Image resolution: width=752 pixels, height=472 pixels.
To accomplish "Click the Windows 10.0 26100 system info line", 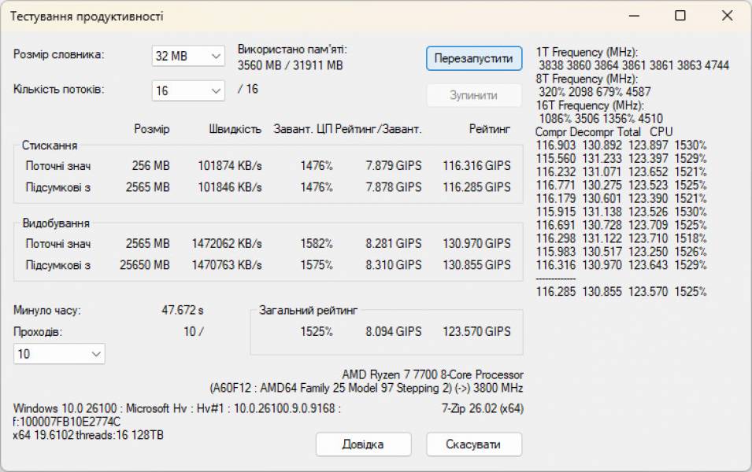I will pos(177,409).
